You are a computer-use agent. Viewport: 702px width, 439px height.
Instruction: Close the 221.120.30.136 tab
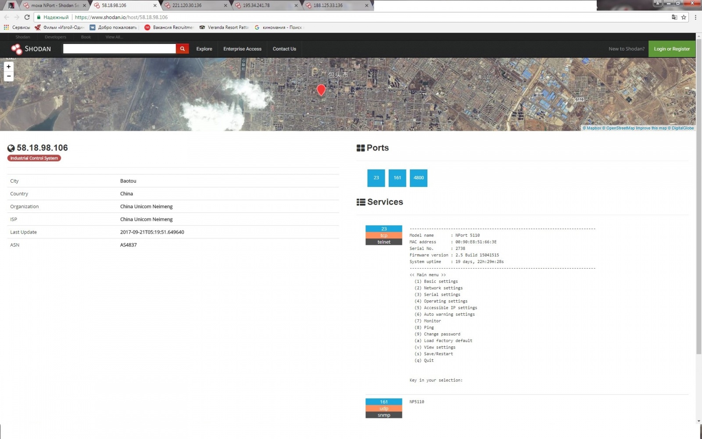[x=226, y=6]
